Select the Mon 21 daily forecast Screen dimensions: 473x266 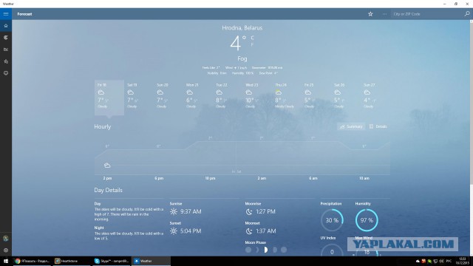[x=198, y=98]
